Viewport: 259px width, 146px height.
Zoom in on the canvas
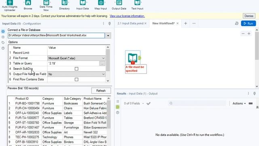[249, 34]
